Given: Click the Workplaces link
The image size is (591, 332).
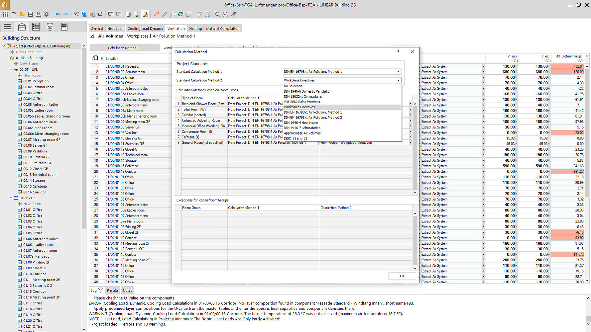Looking at the screenshot, I should [x=138, y=36].
